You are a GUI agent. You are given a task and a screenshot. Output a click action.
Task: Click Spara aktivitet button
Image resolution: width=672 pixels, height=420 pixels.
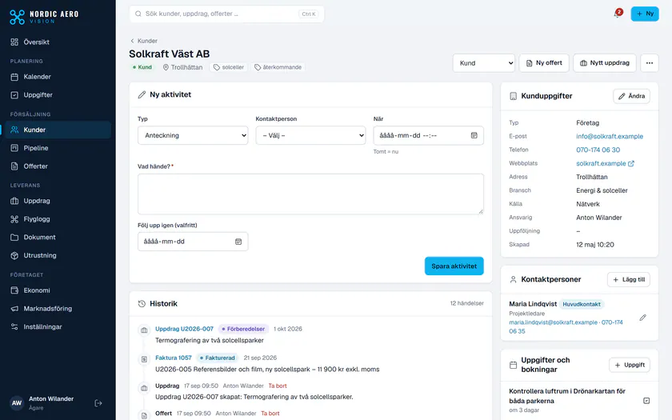[454, 266]
